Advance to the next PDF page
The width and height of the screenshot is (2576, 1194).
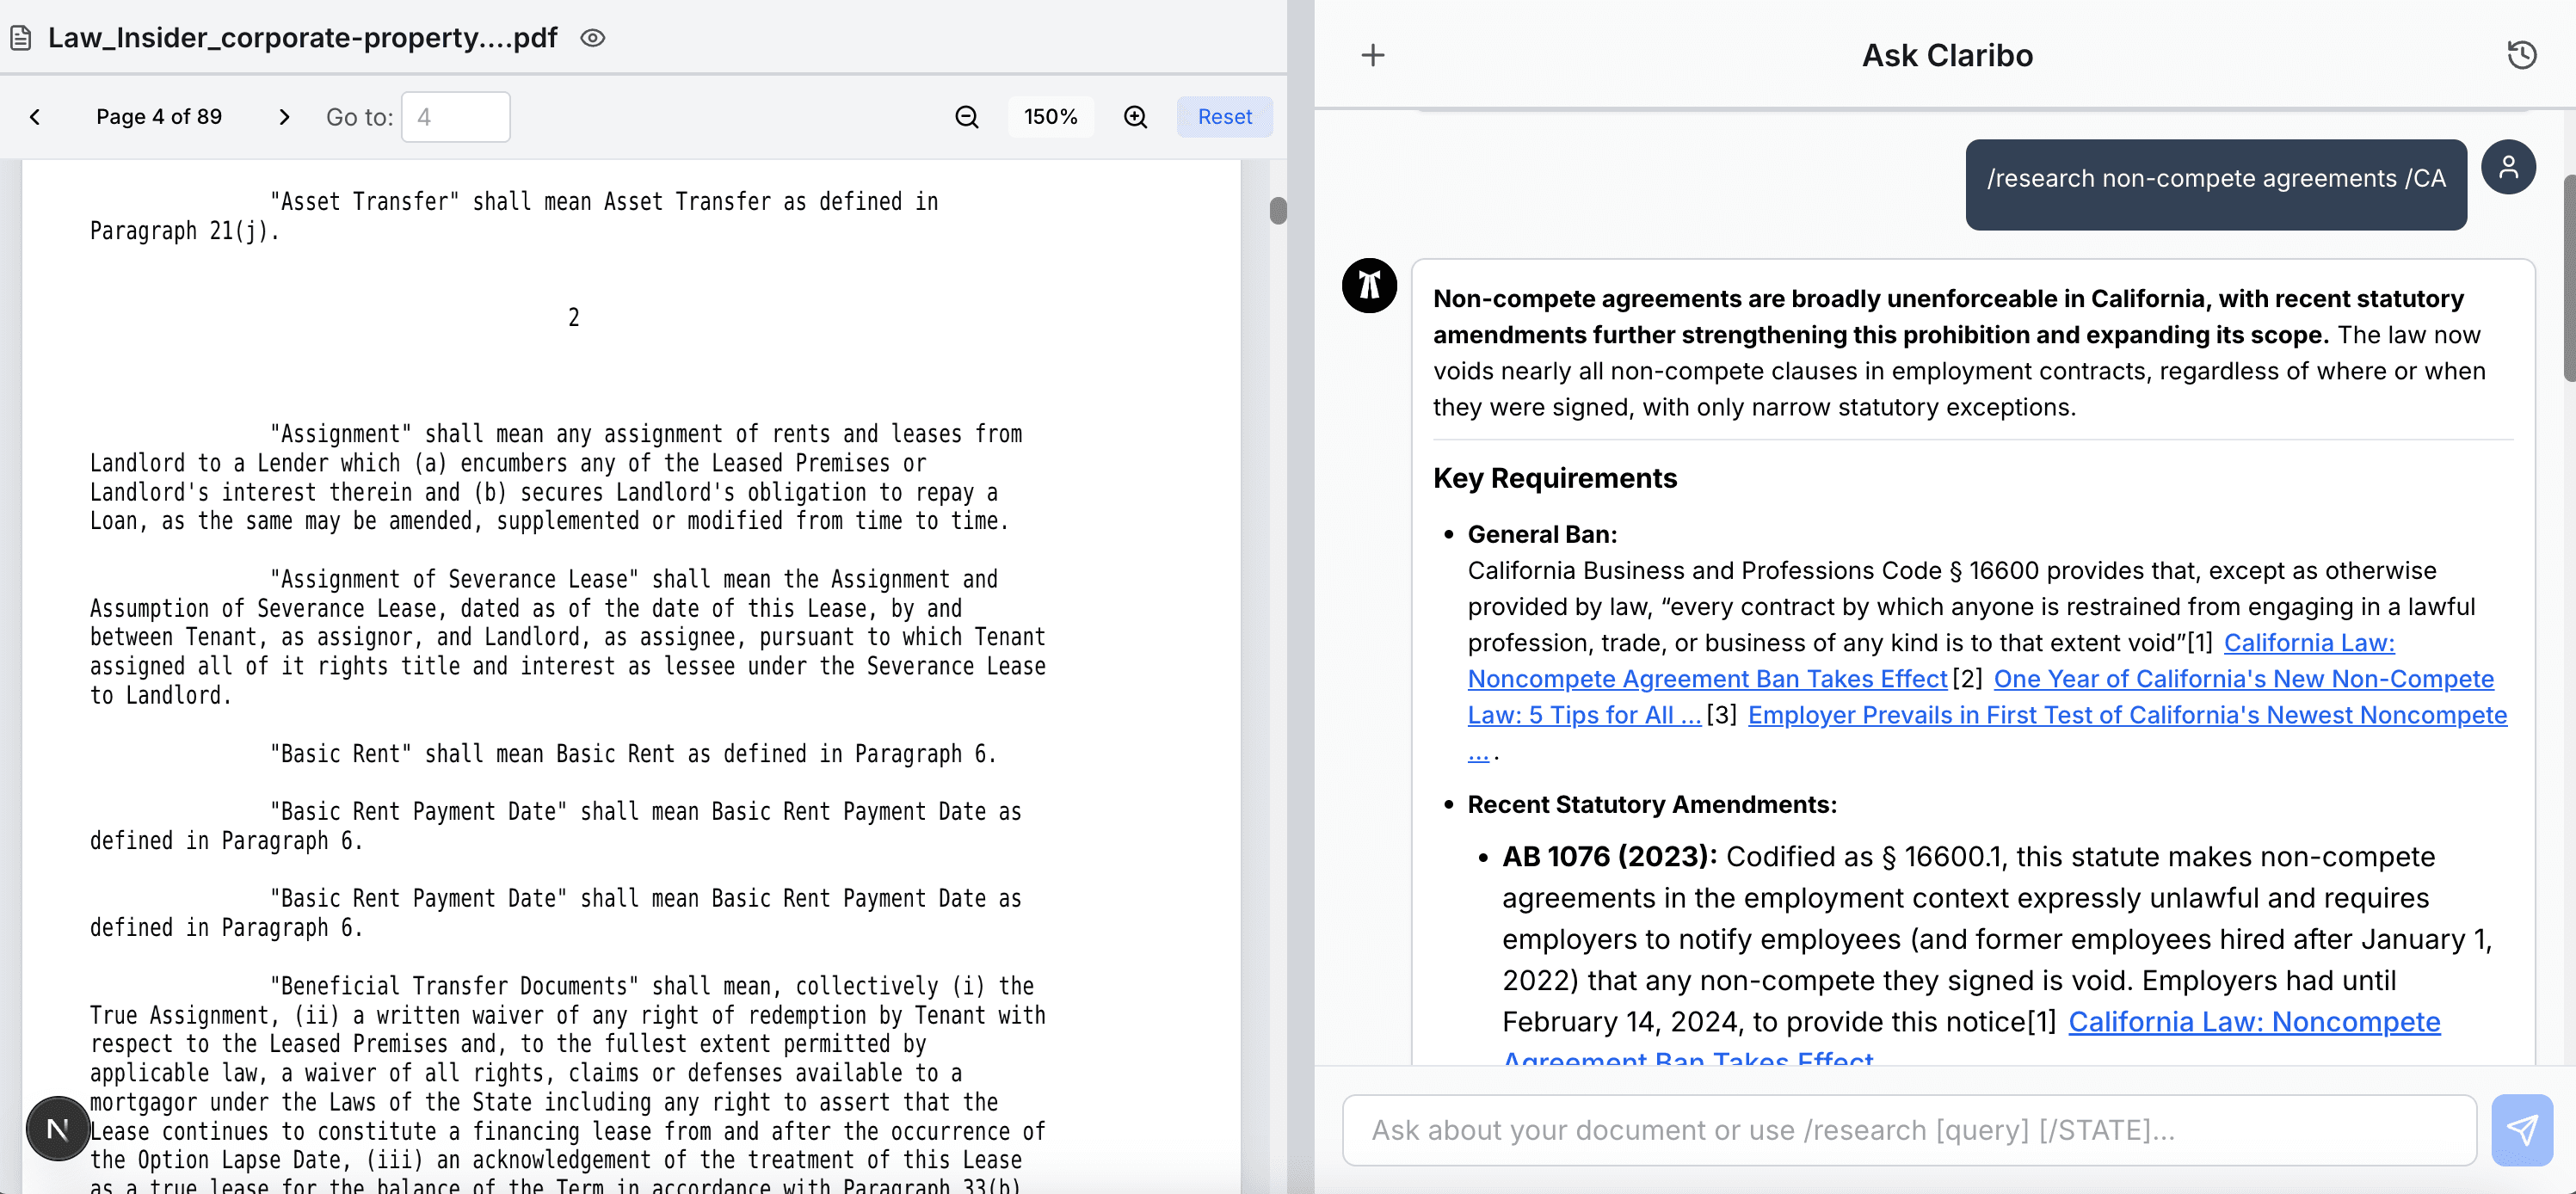(x=284, y=117)
